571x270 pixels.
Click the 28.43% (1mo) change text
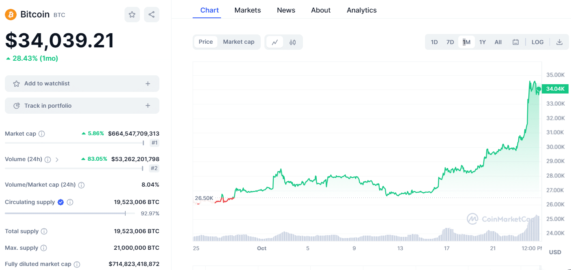(x=32, y=59)
